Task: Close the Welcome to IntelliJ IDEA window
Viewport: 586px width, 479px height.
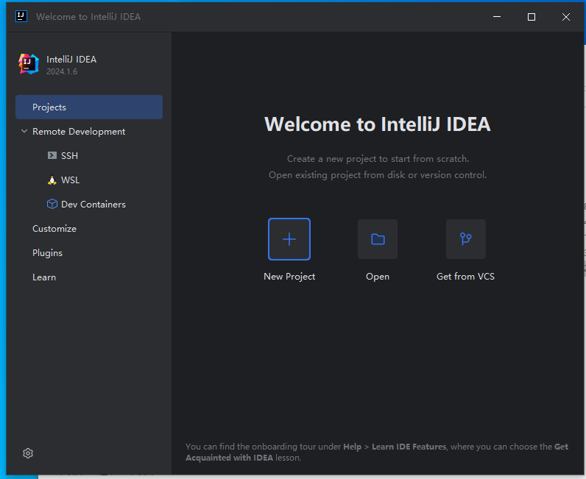Action: point(566,17)
